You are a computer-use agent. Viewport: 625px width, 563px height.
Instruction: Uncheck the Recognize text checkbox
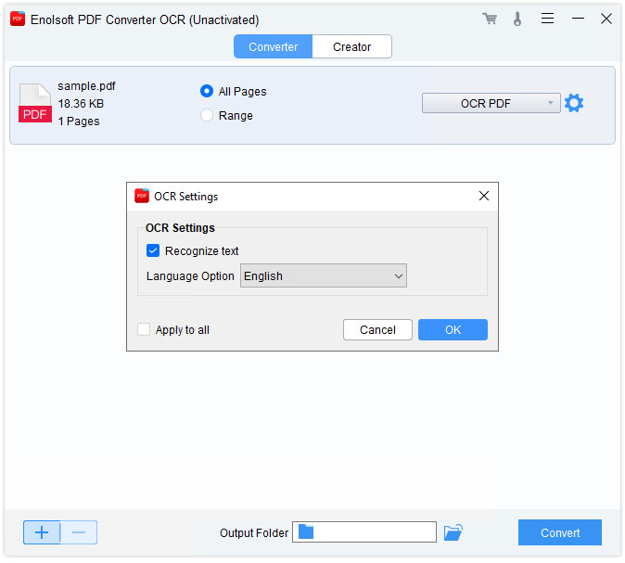pyautogui.click(x=153, y=250)
